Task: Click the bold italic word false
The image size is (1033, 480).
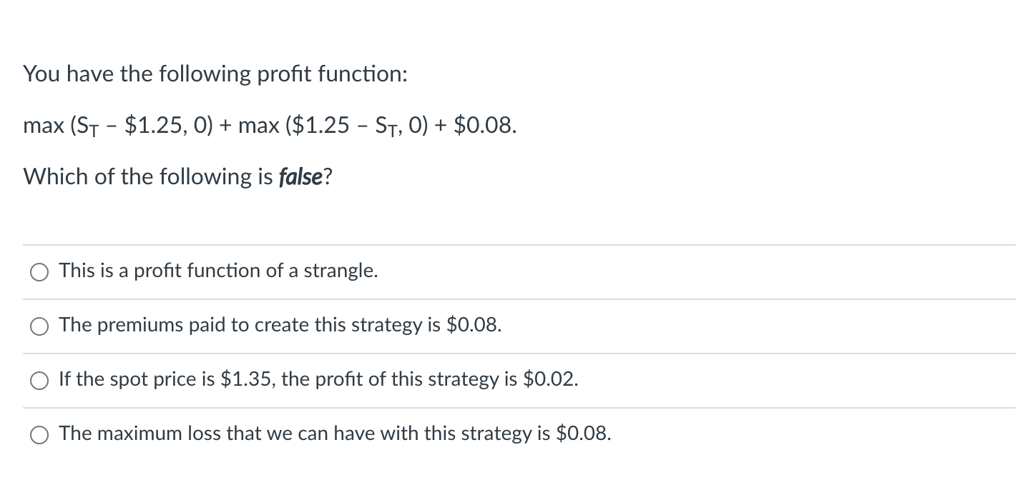Action: pyautogui.click(x=302, y=176)
